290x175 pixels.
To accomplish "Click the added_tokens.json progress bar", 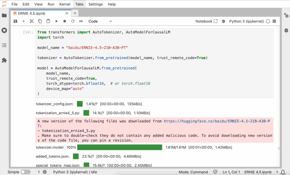I will (76, 156).
